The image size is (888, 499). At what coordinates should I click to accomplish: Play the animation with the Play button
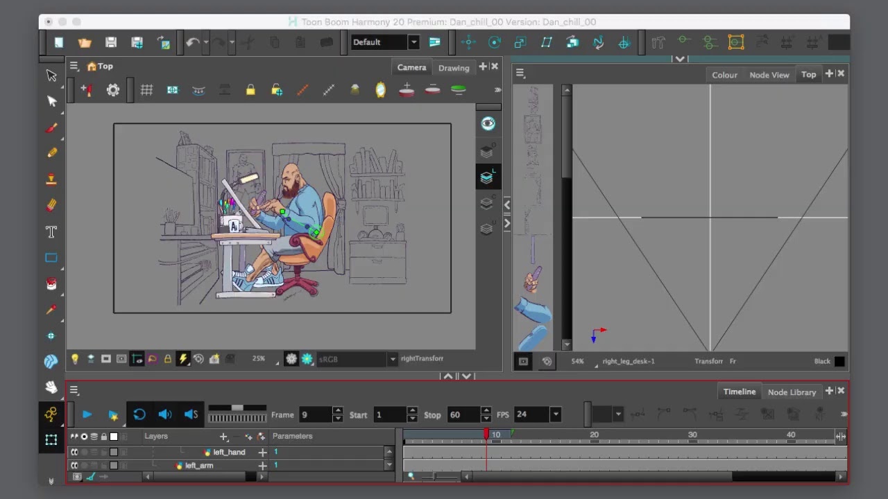(87, 414)
